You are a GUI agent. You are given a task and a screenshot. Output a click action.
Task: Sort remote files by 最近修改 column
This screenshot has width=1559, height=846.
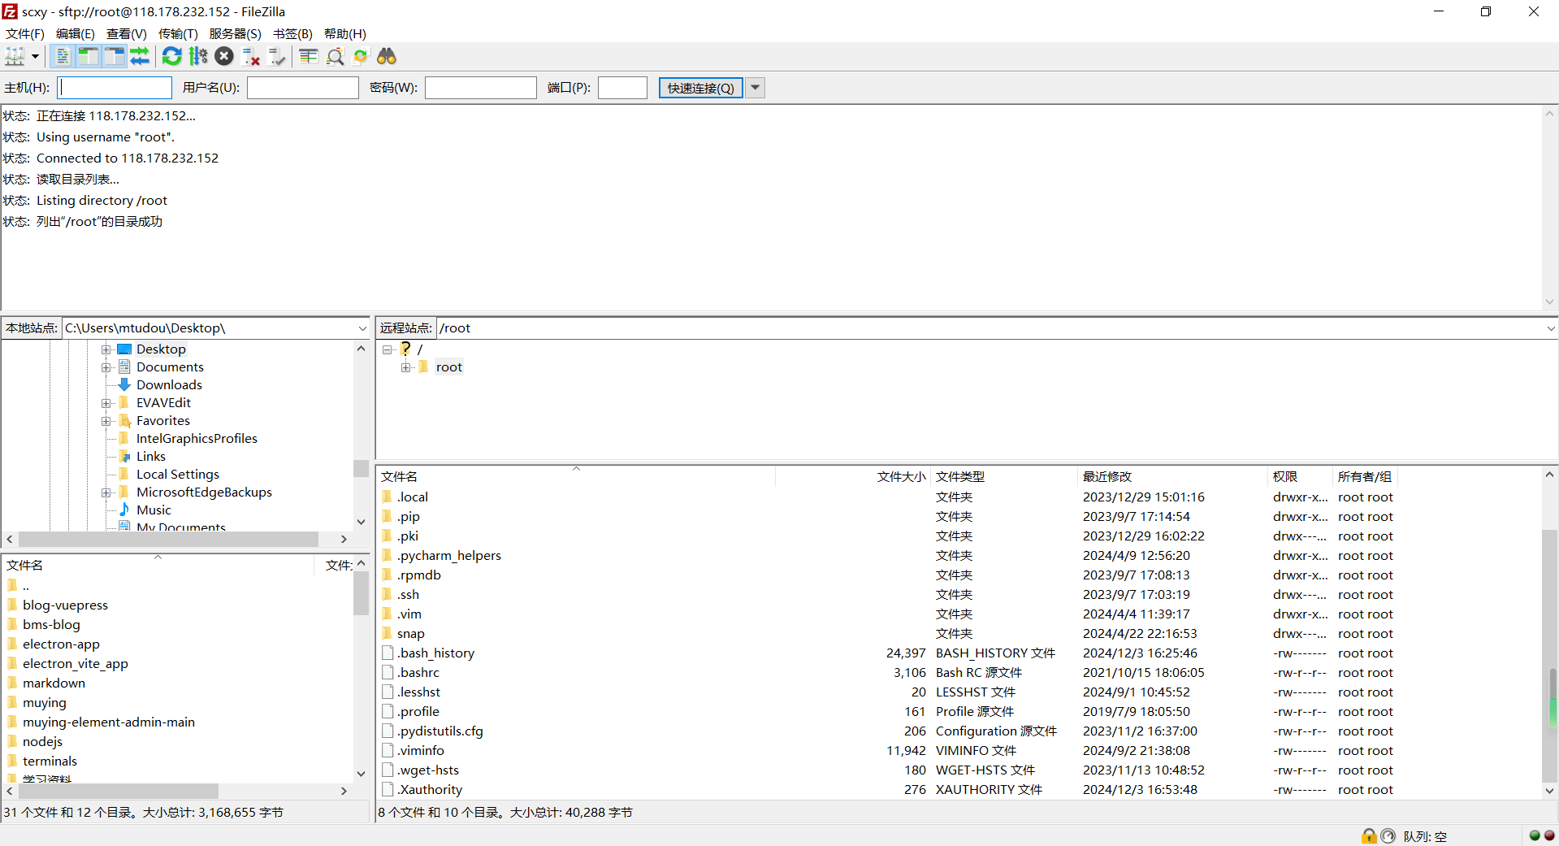[x=1172, y=476]
